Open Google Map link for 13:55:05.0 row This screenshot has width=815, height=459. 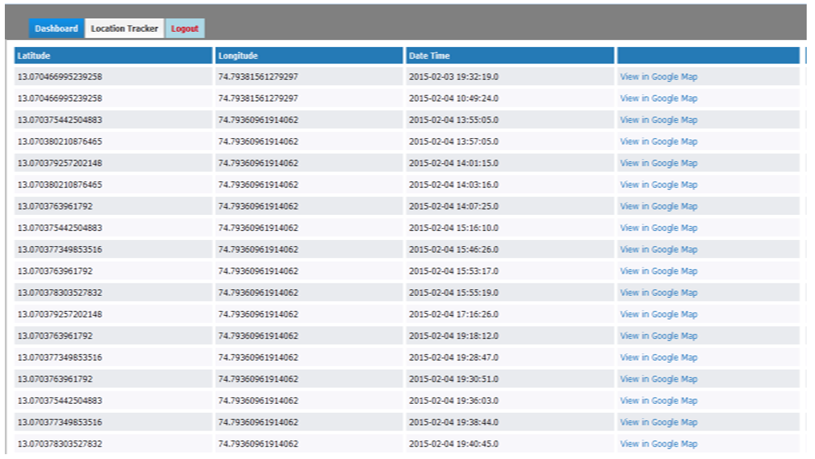[659, 120]
